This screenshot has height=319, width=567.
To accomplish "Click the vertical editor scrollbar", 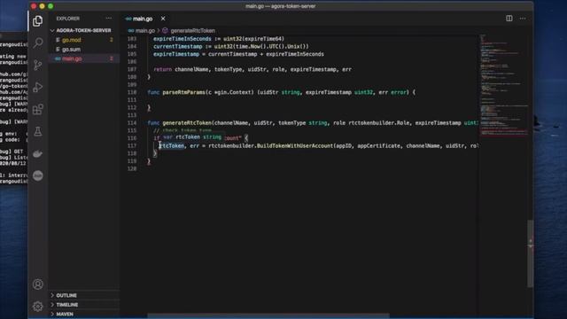I will coord(530,253).
